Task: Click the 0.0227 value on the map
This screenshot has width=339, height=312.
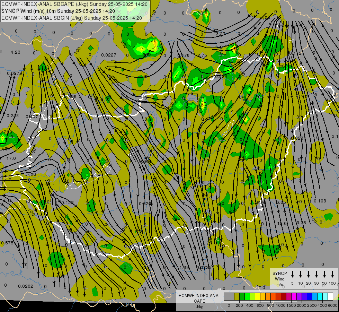Action: [x=109, y=55]
